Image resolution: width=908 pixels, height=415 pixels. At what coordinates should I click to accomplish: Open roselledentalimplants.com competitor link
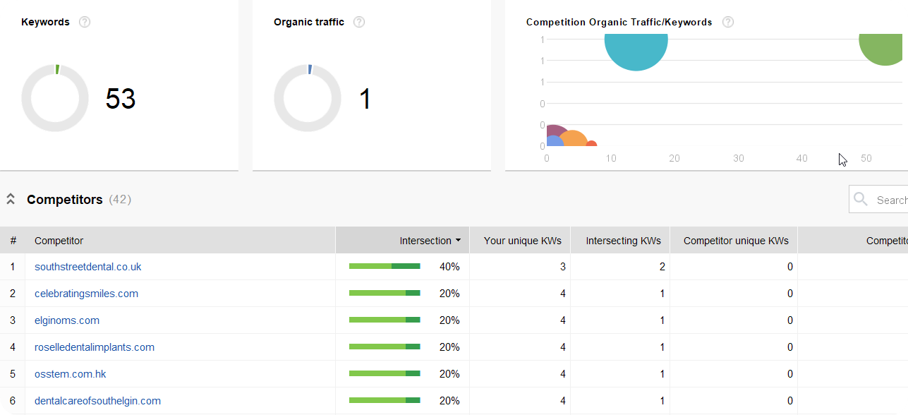[95, 347]
